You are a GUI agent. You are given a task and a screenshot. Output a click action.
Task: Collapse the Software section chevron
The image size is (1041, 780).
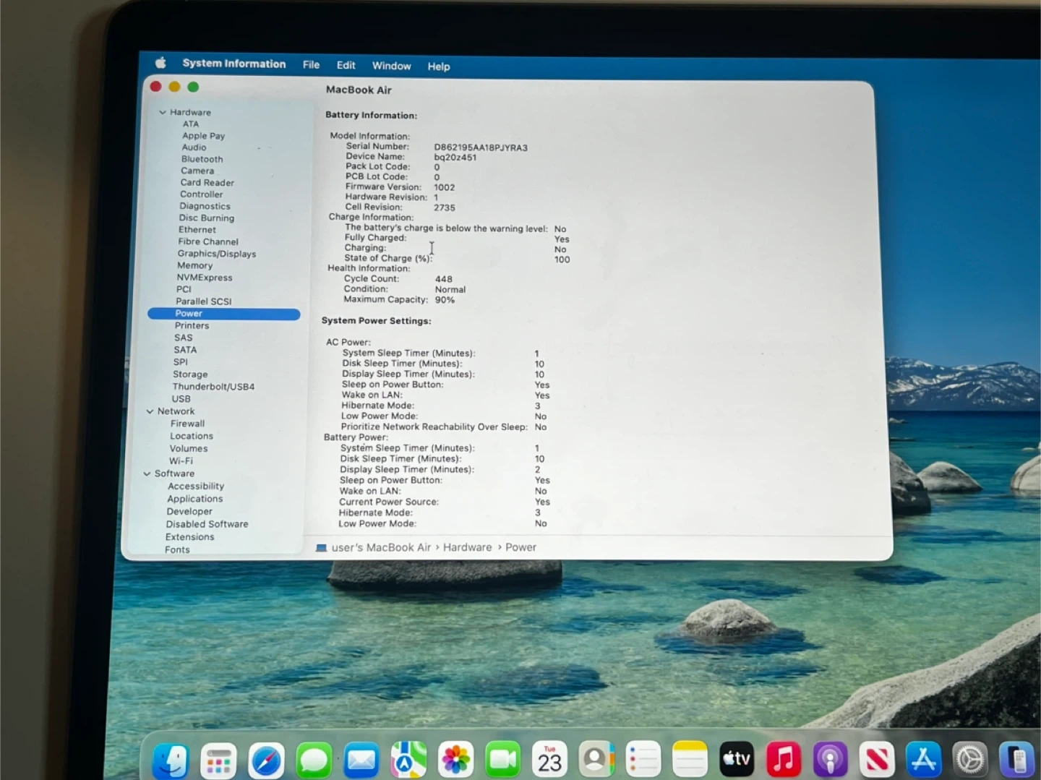[147, 473]
